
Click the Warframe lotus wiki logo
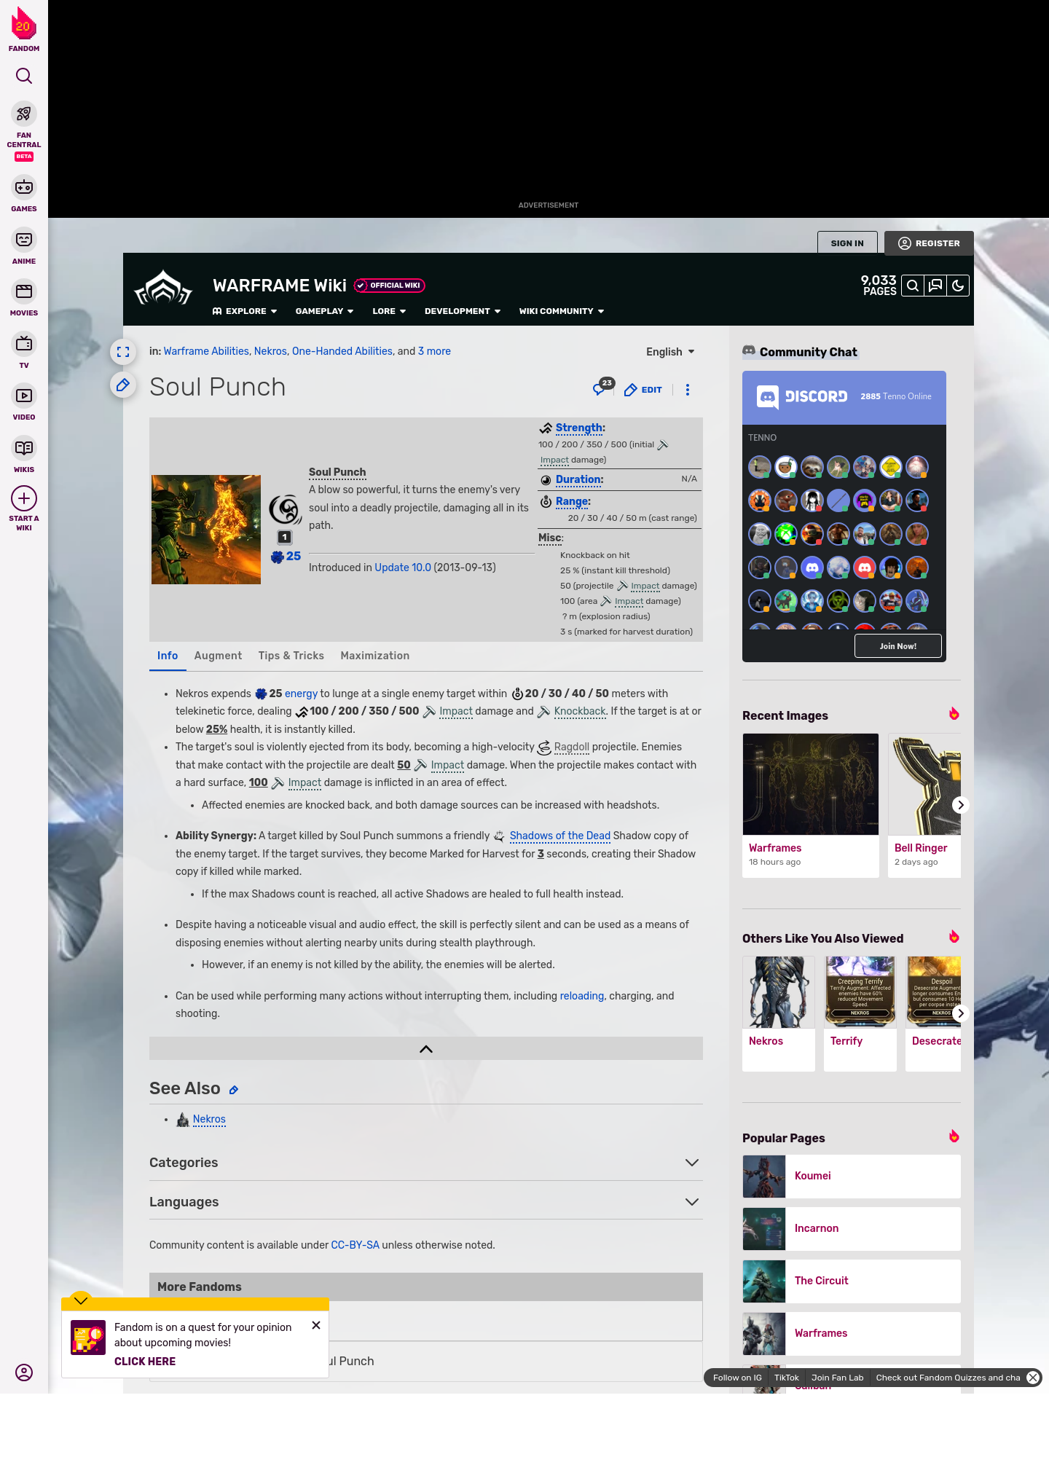point(163,288)
